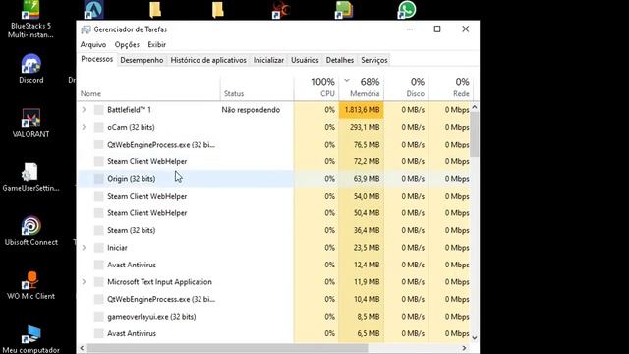Image resolution: width=629 pixels, height=354 pixels.
Task: Launch Ubisoft Connect from the desktop
Action: pos(30,231)
